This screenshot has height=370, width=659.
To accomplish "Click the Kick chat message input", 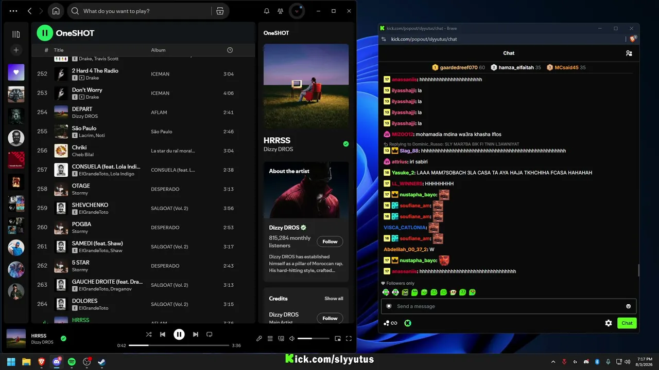I will (x=509, y=306).
